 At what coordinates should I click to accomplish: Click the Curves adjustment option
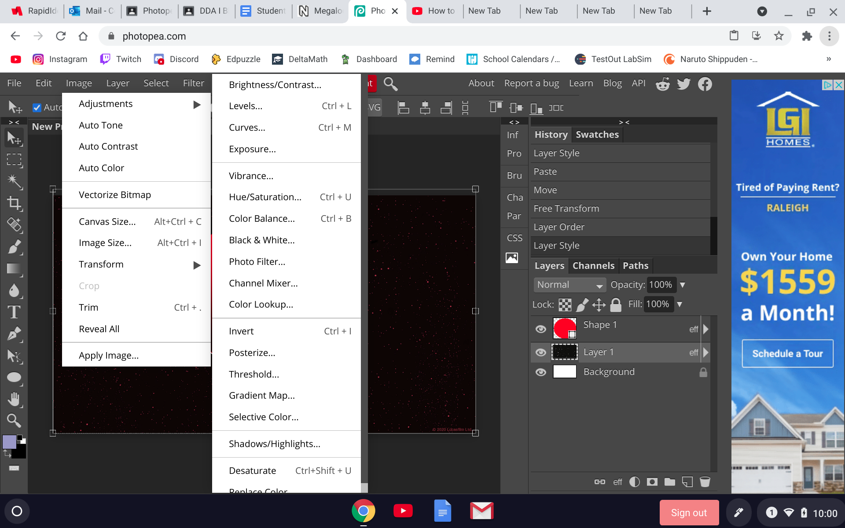tap(246, 127)
